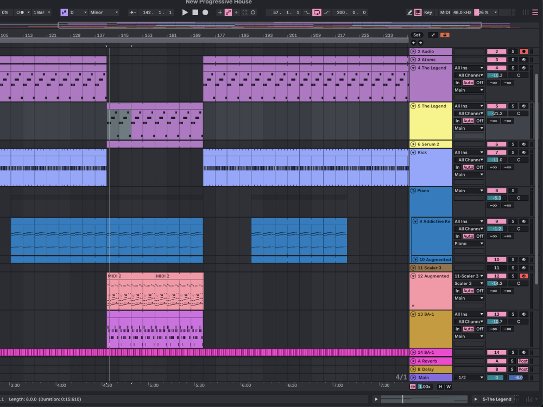Disarm recording on 2 Audio track
543x407 pixels.
pyautogui.click(x=523, y=51)
